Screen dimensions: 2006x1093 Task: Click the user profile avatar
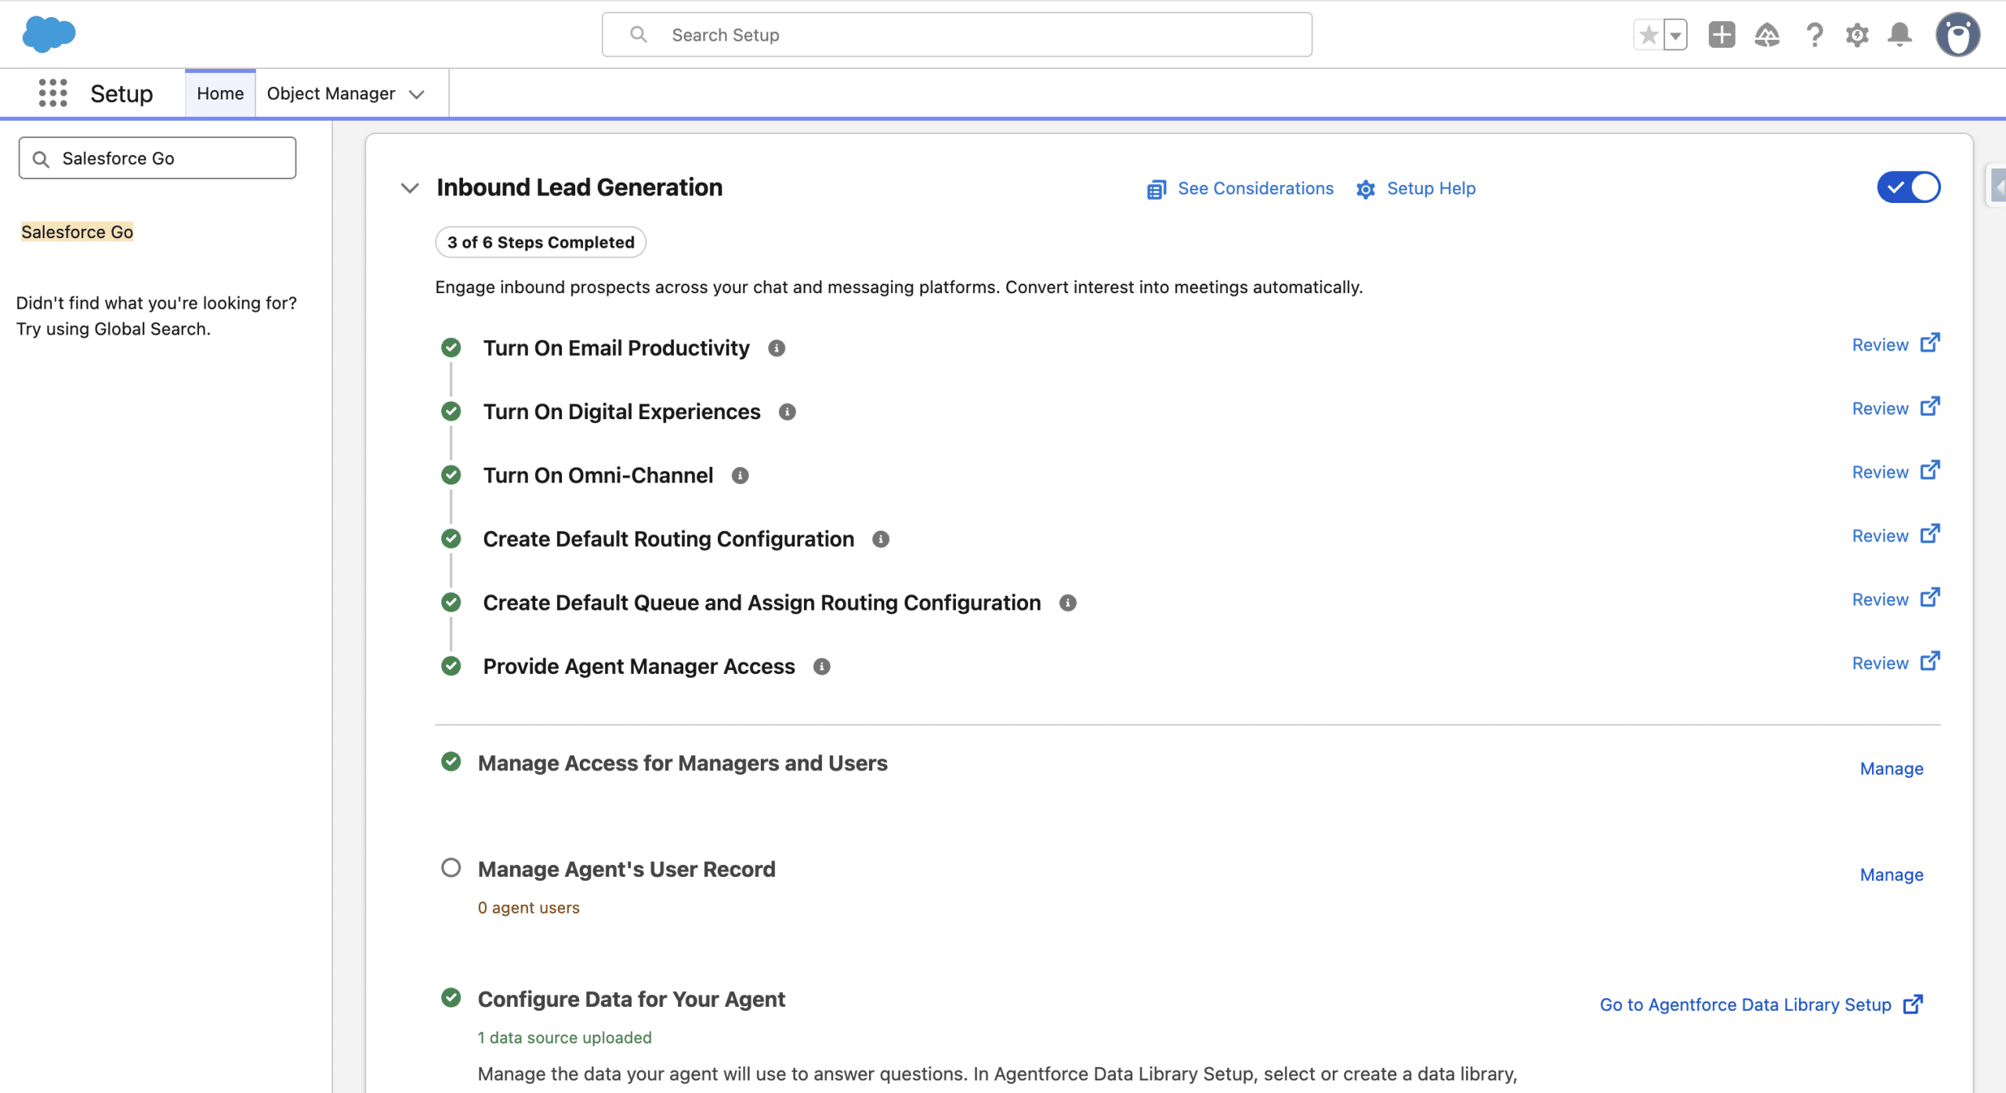[1957, 34]
